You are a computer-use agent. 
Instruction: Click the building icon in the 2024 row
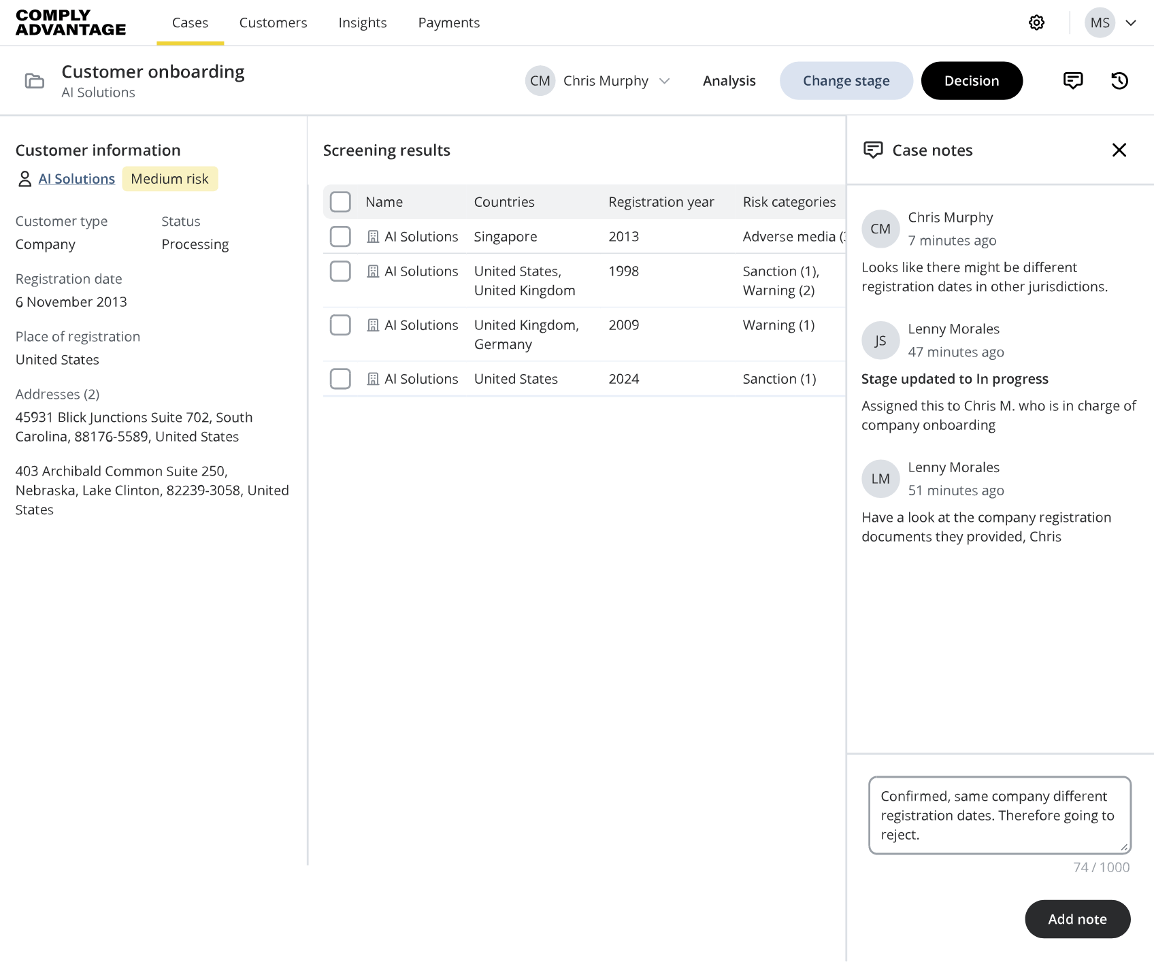(x=373, y=379)
